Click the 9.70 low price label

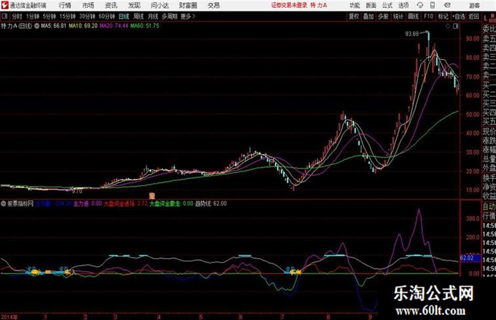point(77,191)
